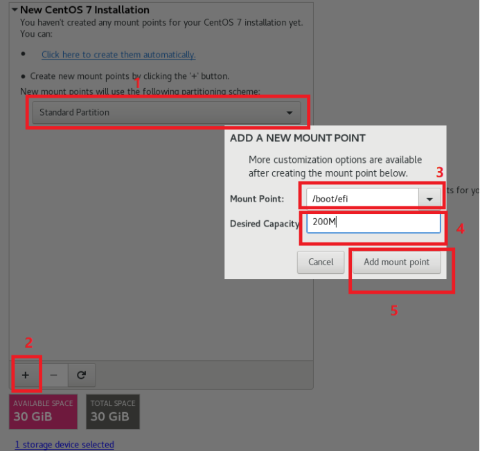Open the Mount Point dropdown arrow
Image resolution: width=480 pixels, height=451 pixels.
(429, 199)
